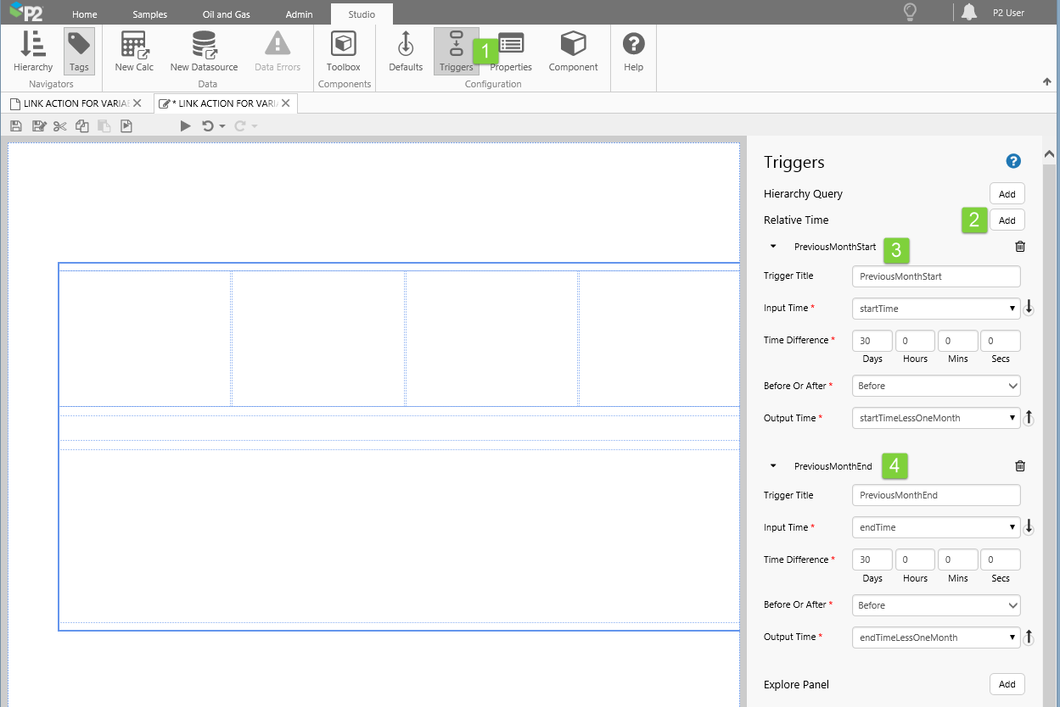Delete the PreviousMonthStart trigger
1060x707 pixels.
tap(1020, 247)
